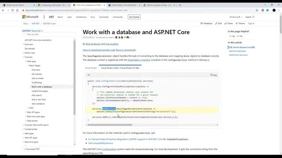Go back with the browser back arrow

coord(3,11)
